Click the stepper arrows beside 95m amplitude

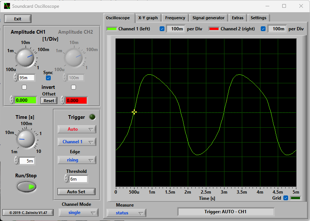click(x=16, y=77)
